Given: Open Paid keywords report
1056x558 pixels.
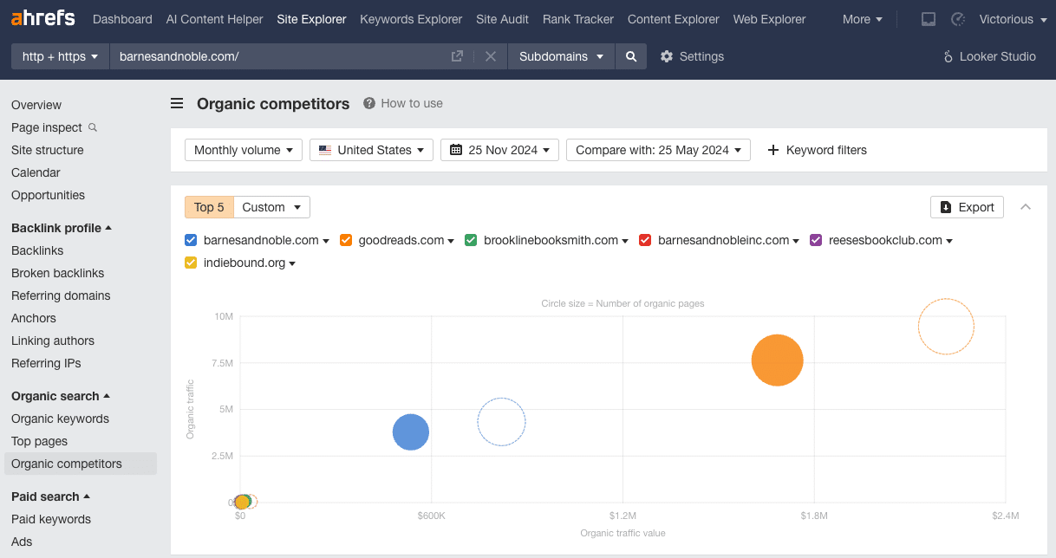Looking at the screenshot, I should point(51,519).
